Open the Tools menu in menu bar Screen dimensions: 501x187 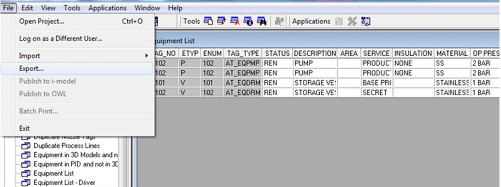click(72, 8)
